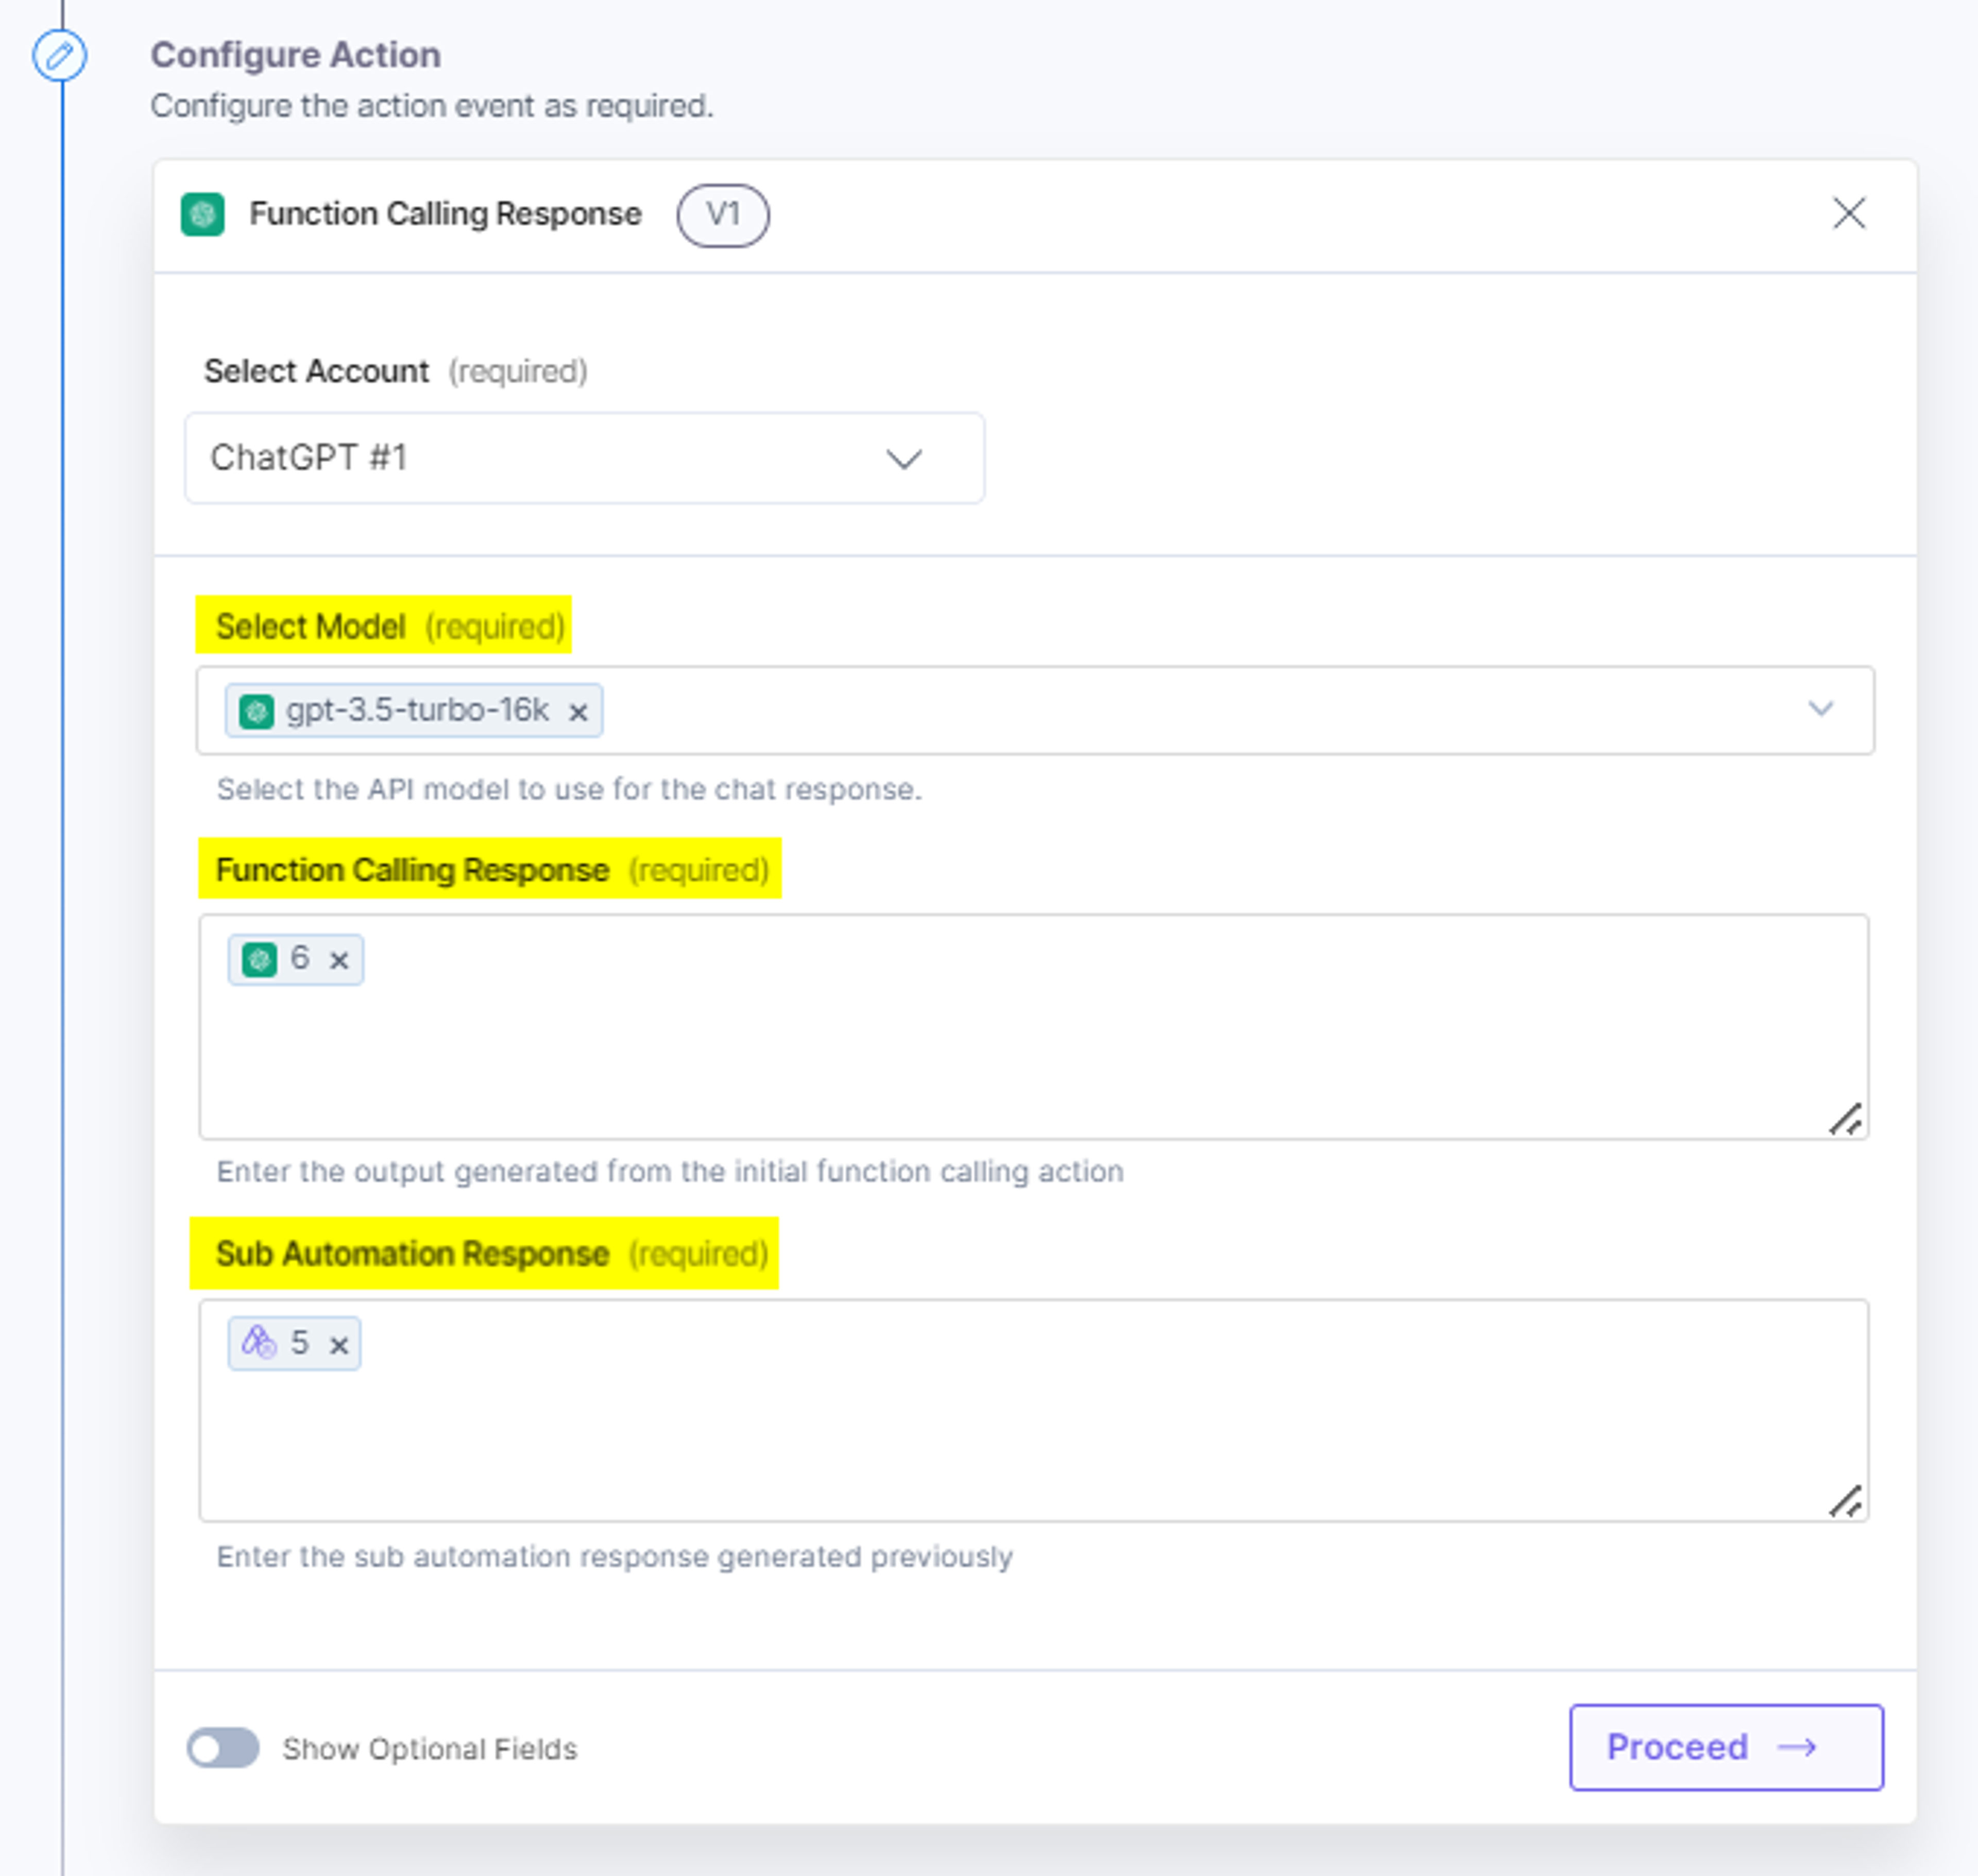1978x1876 pixels.
Task: Click the ChatGPT logo beside Function Calling Response
Action: coord(203,214)
